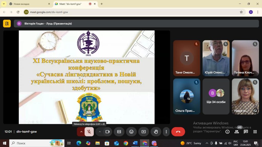The height and width of the screenshot is (147, 262).
Task: Open the emoji reactions button
Action: pyautogui.click(x=131, y=132)
